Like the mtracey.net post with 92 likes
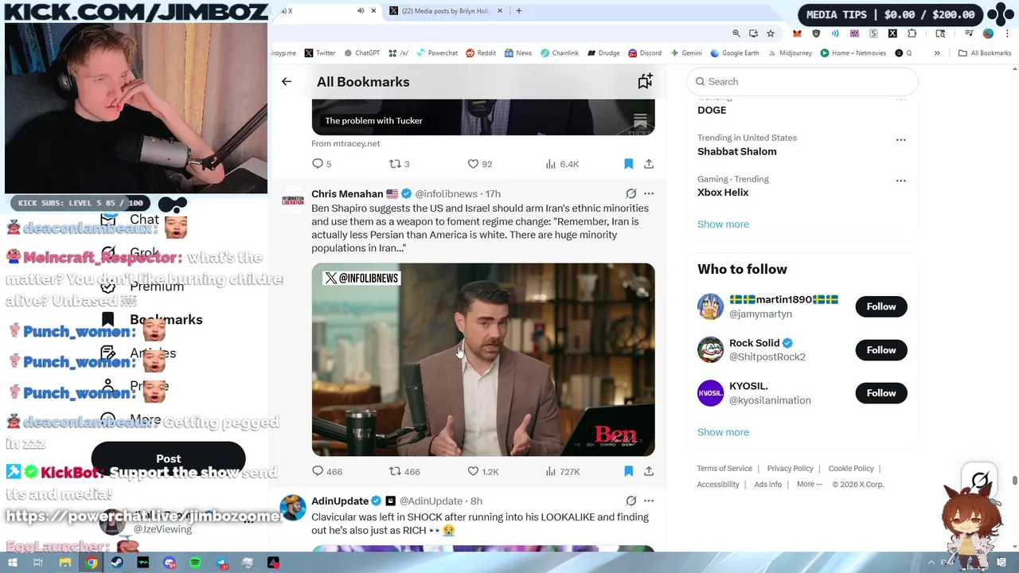The image size is (1019, 573). point(479,164)
